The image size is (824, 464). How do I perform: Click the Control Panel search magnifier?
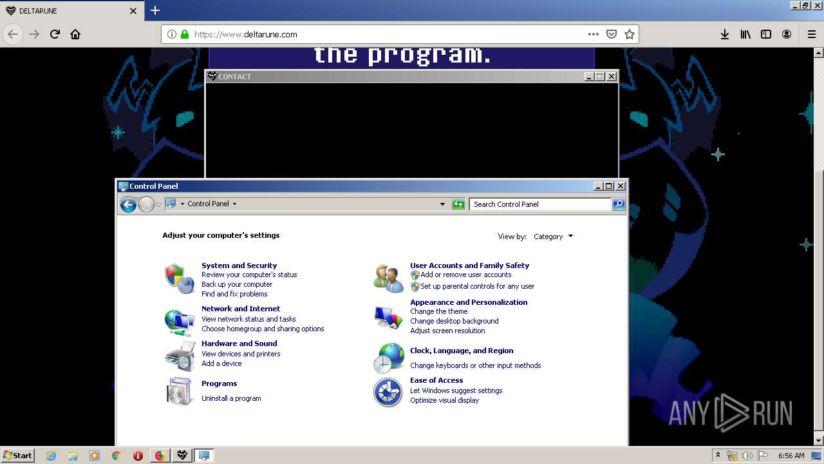618,204
